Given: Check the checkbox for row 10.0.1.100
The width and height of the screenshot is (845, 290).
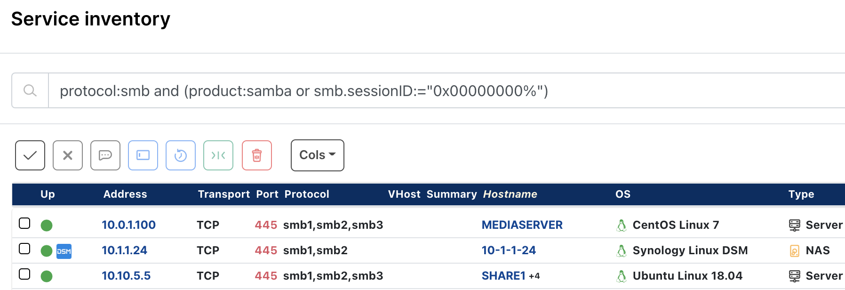Looking at the screenshot, I should pyautogui.click(x=24, y=224).
